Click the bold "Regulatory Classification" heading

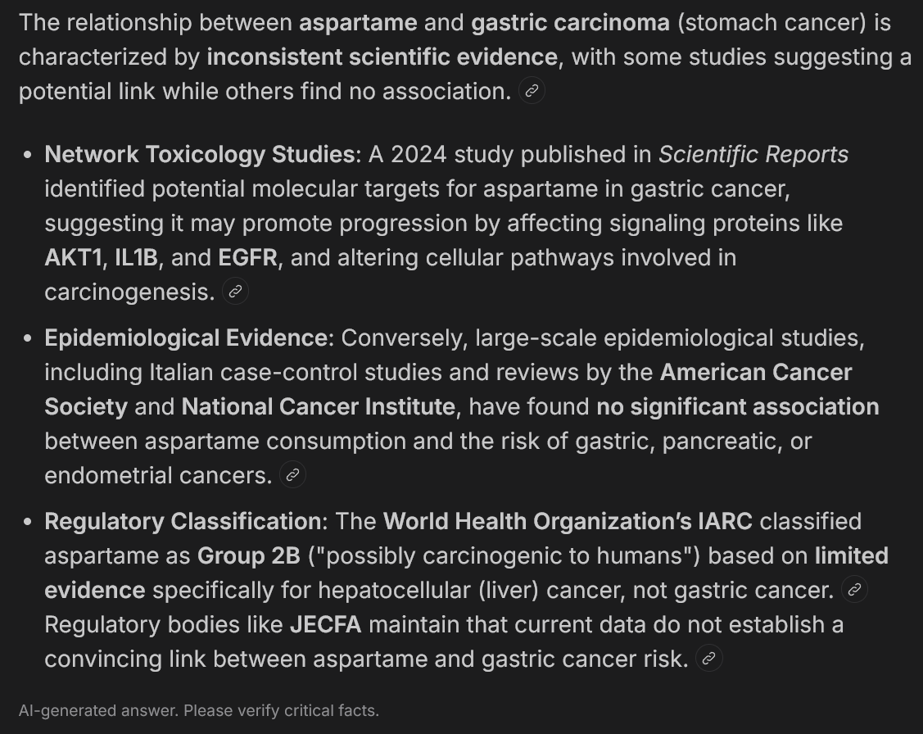point(183,522)
